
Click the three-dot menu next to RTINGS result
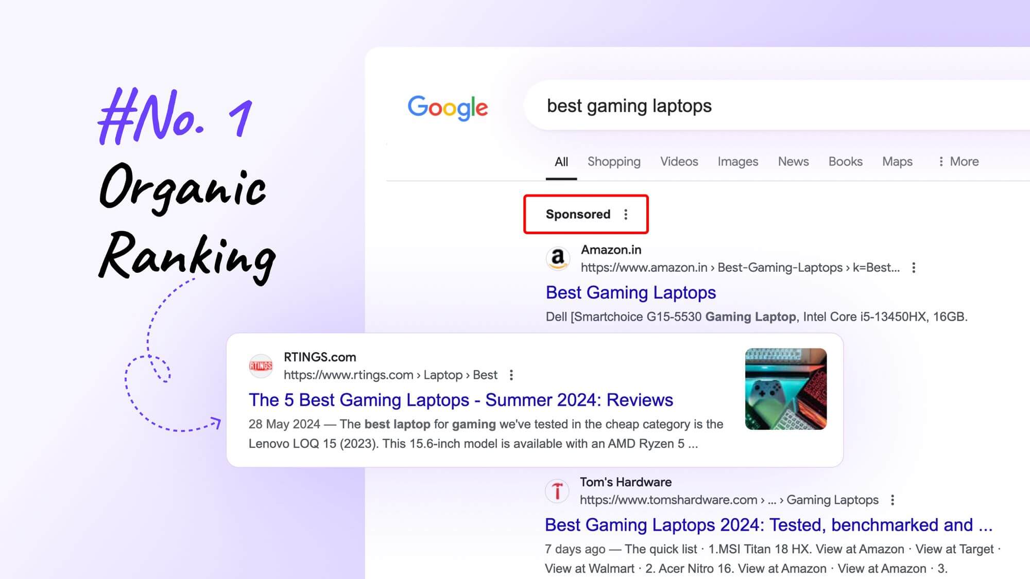click(x=511, y=375)
